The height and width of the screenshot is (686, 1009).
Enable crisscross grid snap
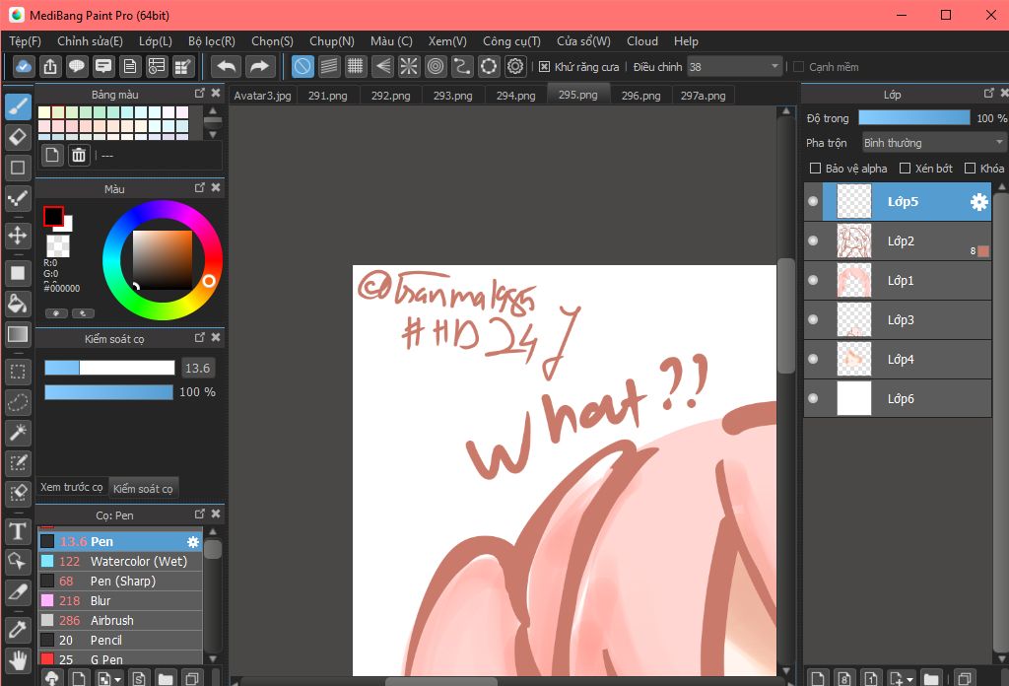(355, 66)
